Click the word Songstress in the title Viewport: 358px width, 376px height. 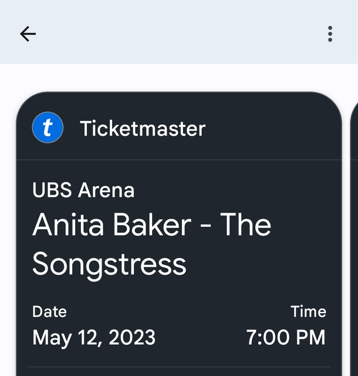click(109, 263)
